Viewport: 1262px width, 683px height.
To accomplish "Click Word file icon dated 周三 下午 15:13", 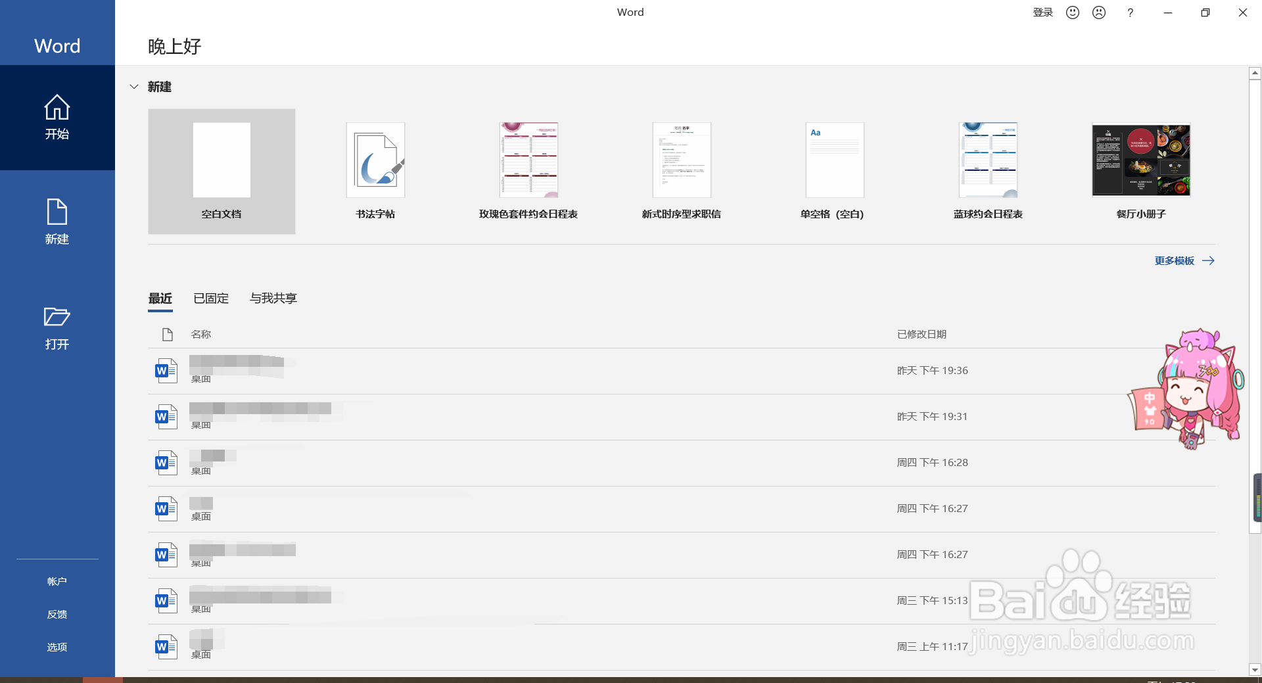I will pos(166,601).
